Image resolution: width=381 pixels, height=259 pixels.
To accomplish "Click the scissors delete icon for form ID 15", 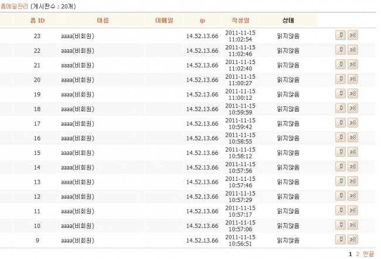I will 352,152.
